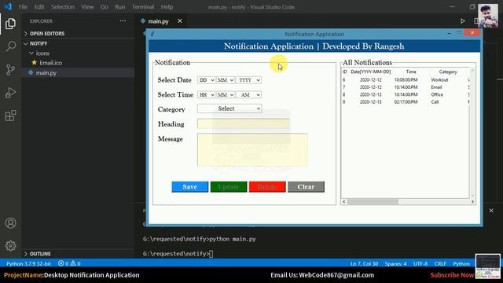The width and height of the screenshot is (503, 283).
Task: Click the green Update button
Action: click(229, 187)
